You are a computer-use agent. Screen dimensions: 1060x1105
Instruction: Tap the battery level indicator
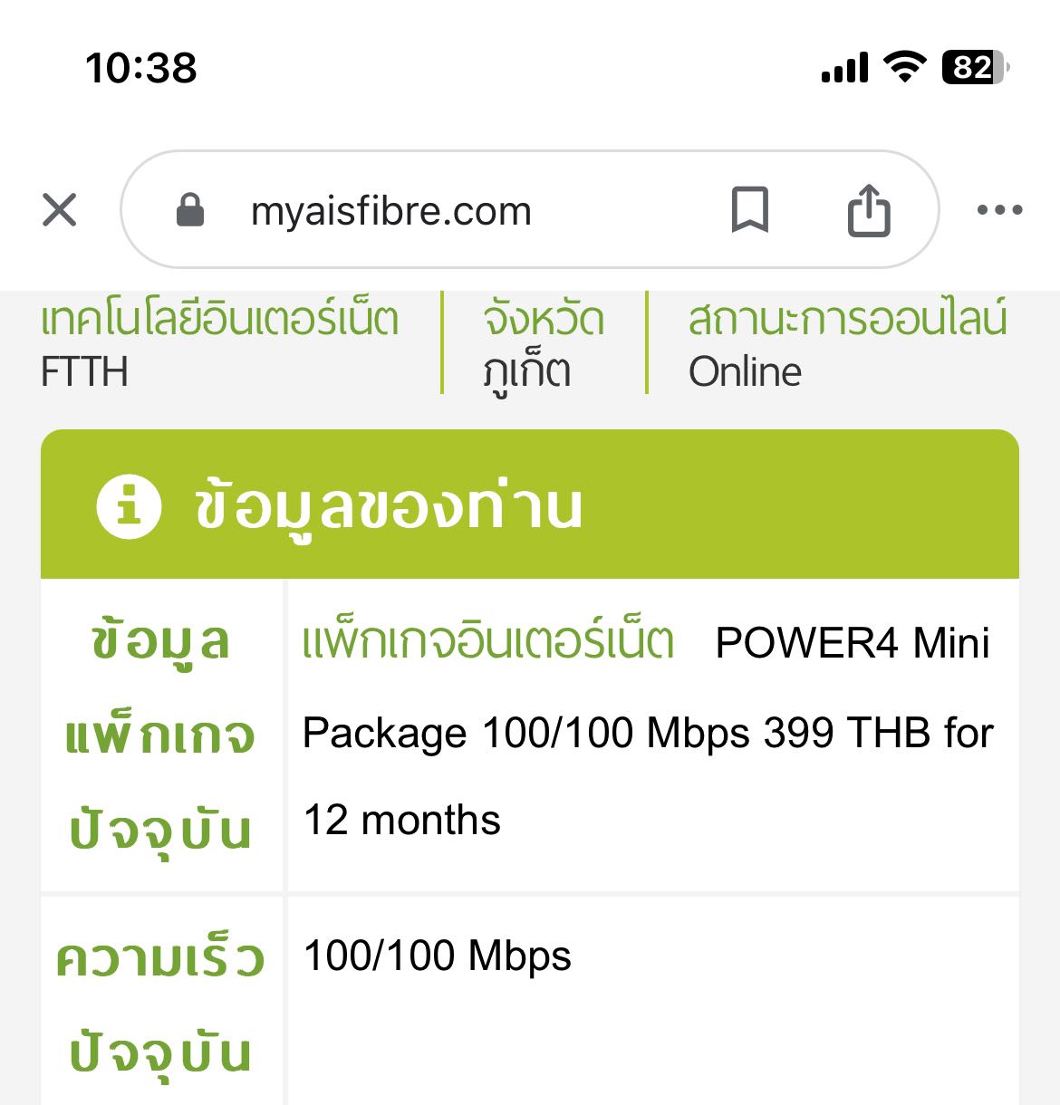click(x=975, y=67)
